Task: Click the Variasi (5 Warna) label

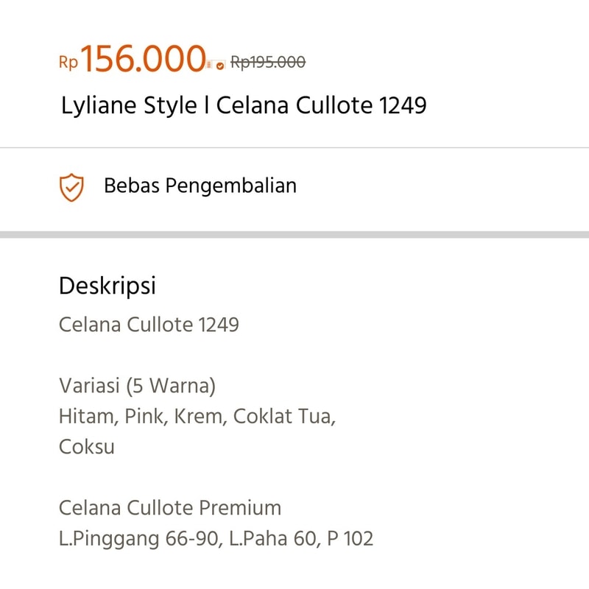Action: (137, 386)
